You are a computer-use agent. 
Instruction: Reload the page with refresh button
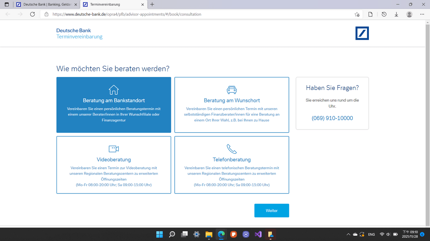[33, 14]
